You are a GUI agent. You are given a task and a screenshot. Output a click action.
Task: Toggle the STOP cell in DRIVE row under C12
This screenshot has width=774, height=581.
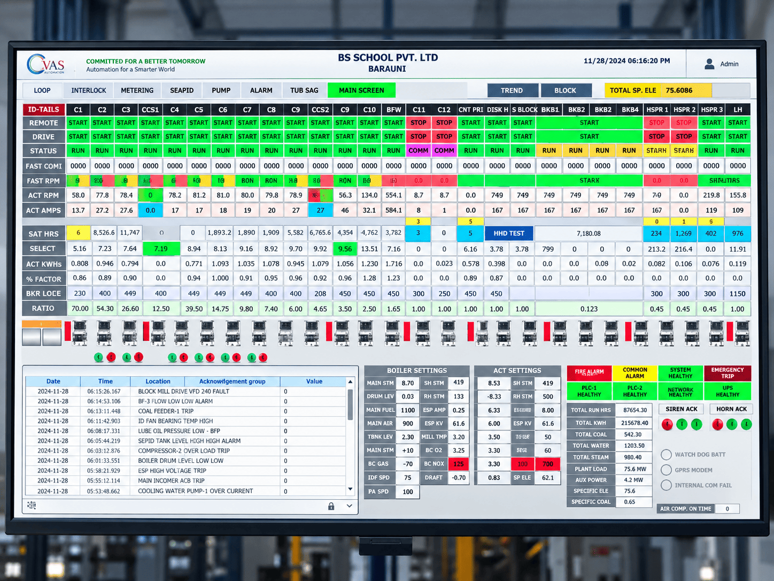[x=444, y=136]
